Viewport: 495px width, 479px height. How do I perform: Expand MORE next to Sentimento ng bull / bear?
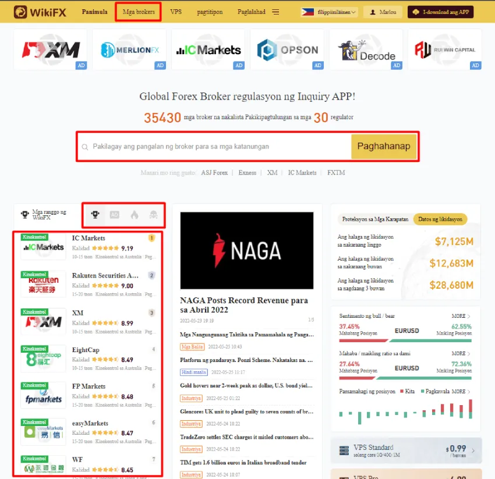[x=461, y=316]
